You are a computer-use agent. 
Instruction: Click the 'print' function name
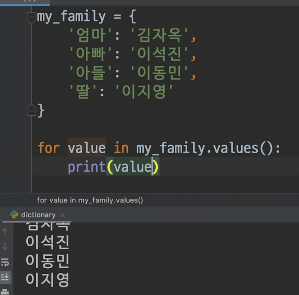[87, 167]
